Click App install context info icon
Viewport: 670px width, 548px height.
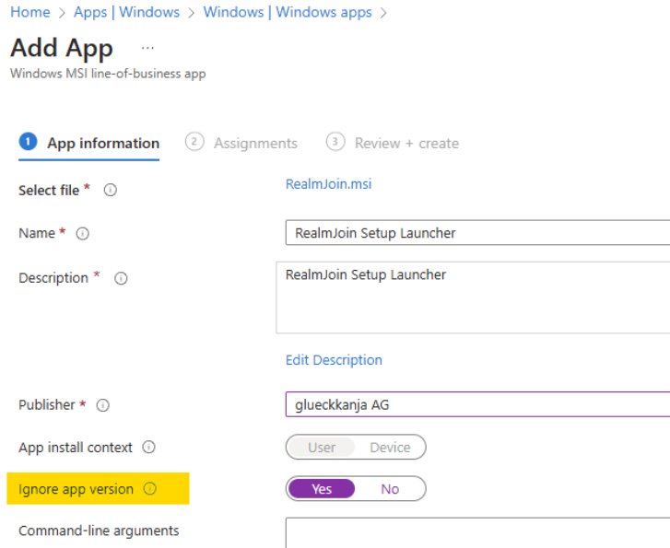pos(148,448)
